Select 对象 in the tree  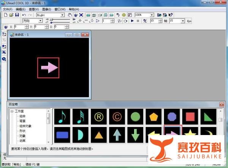click(22, 136)
